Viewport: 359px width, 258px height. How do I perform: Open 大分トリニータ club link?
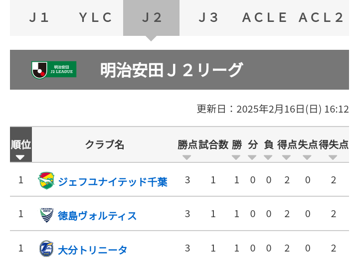(93, 250)
